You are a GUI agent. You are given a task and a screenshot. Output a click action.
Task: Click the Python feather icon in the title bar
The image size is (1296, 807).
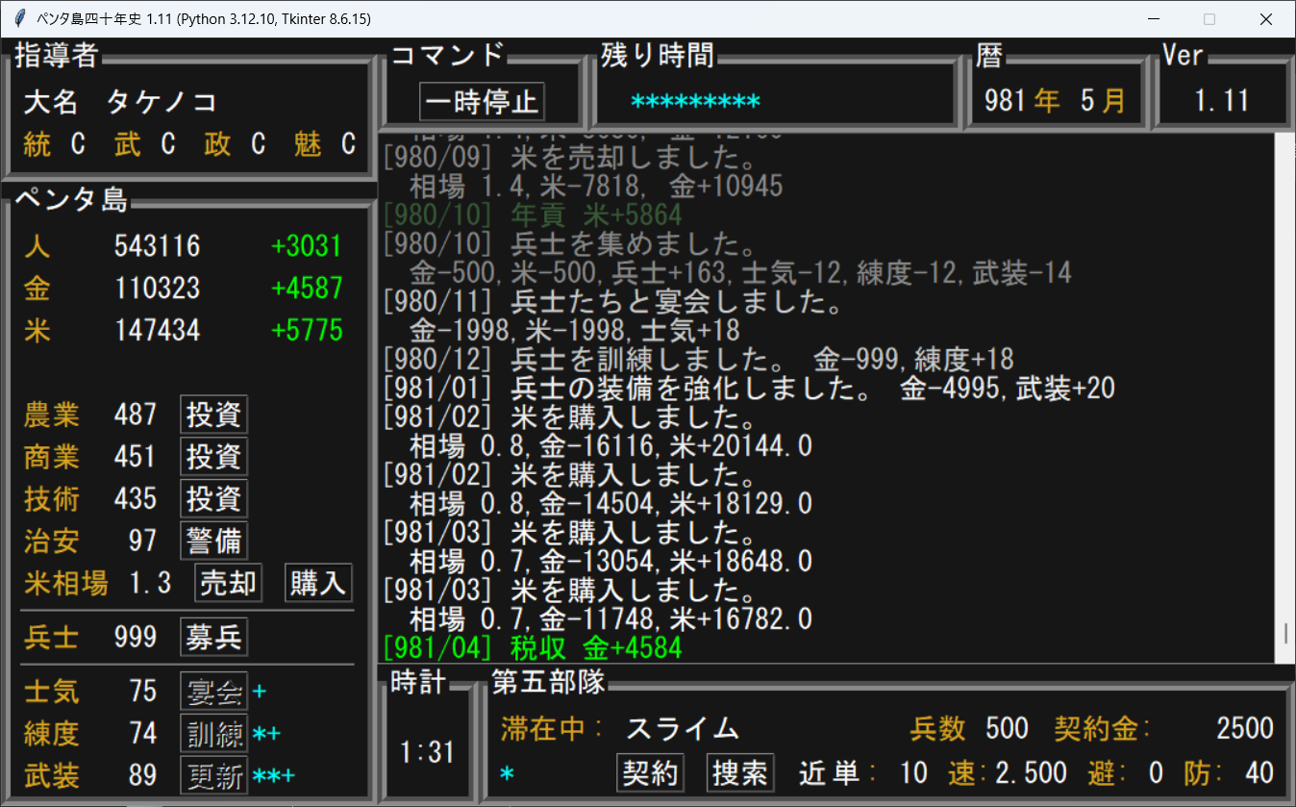tap(17, 17)
